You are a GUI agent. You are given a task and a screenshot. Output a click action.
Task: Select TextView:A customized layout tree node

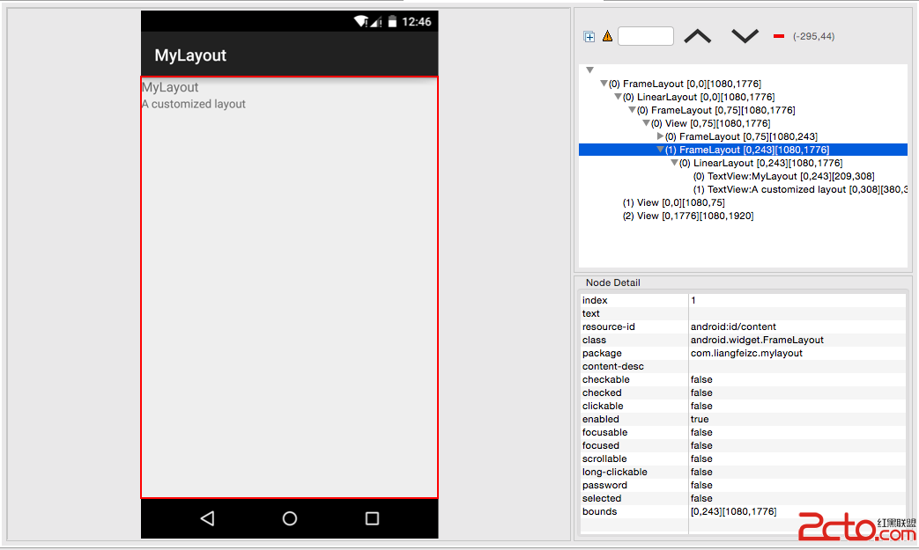tap(800, 189)
